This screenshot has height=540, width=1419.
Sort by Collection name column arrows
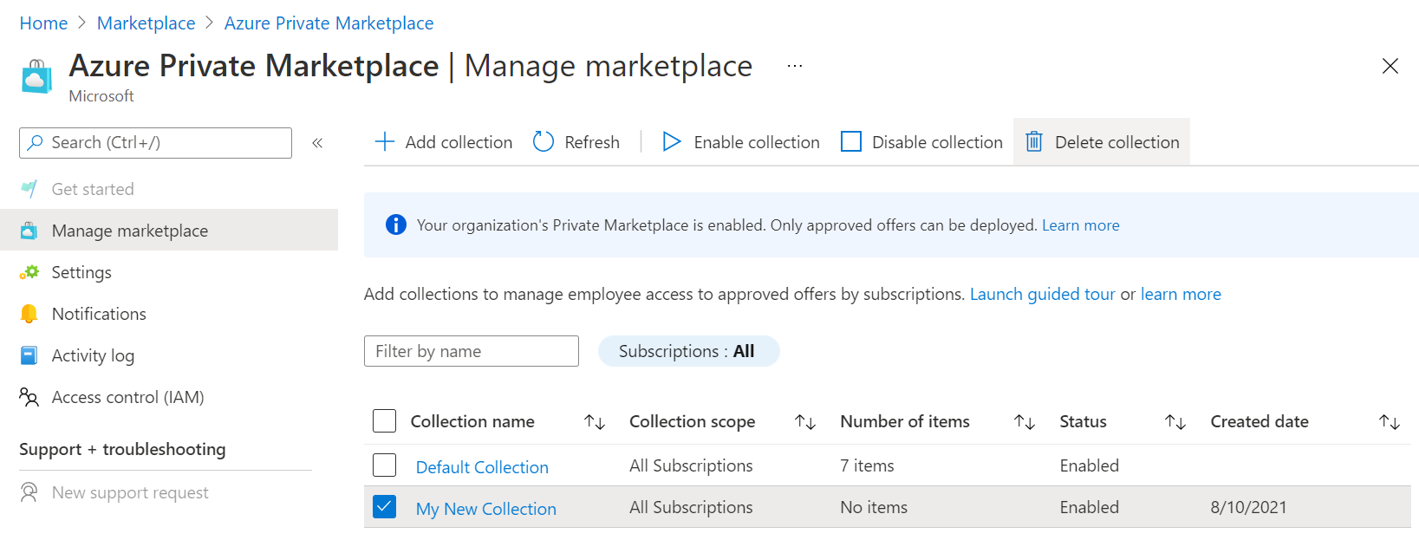594,422
